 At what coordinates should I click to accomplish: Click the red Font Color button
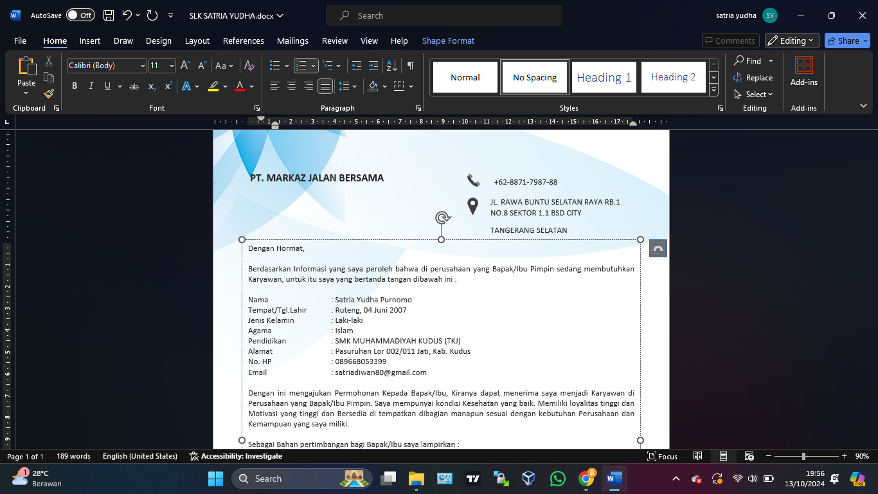[240, 86]
